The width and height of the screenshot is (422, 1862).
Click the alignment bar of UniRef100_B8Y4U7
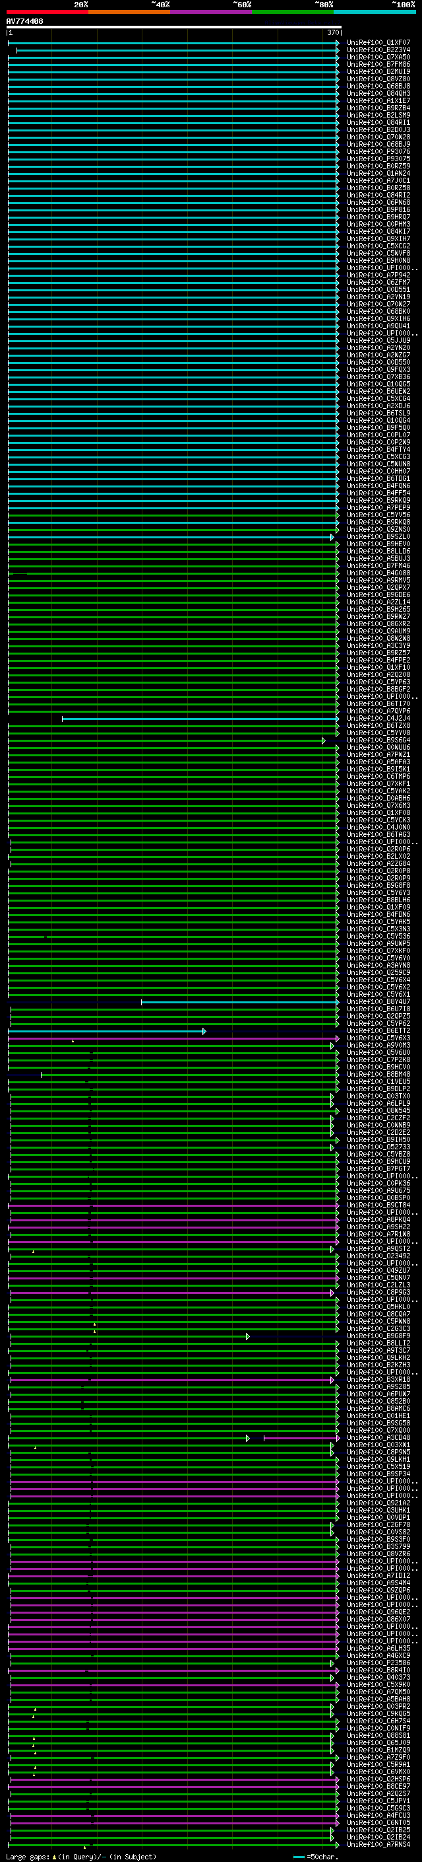pyautogui.click(x=240, y=1003)
